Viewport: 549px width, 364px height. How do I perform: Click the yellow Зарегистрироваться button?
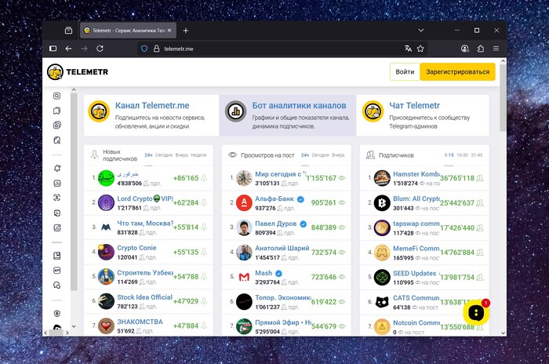[x=457, y=72]
